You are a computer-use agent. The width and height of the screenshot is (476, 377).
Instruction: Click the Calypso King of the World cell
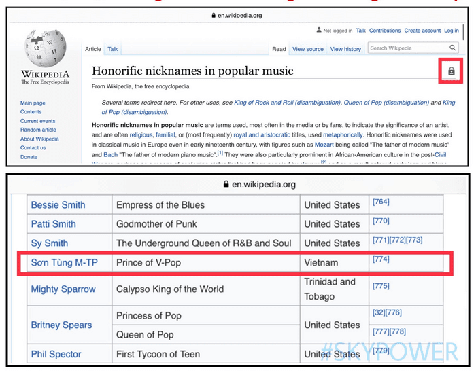pyautogui.click(x=206, y=289)
